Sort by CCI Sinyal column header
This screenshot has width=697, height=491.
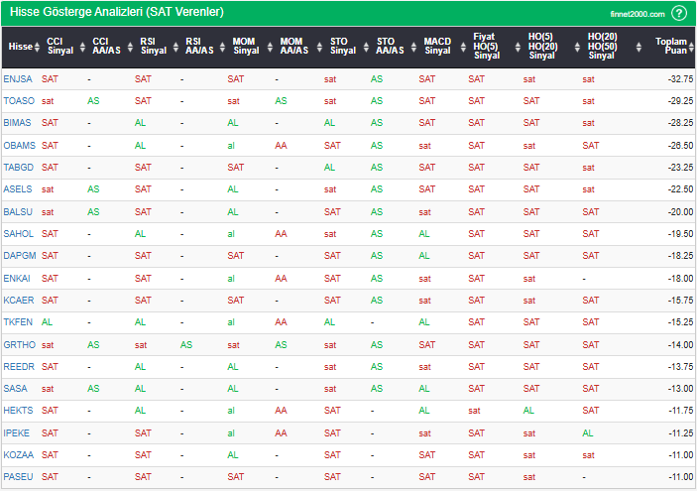[x=60, y=47]
